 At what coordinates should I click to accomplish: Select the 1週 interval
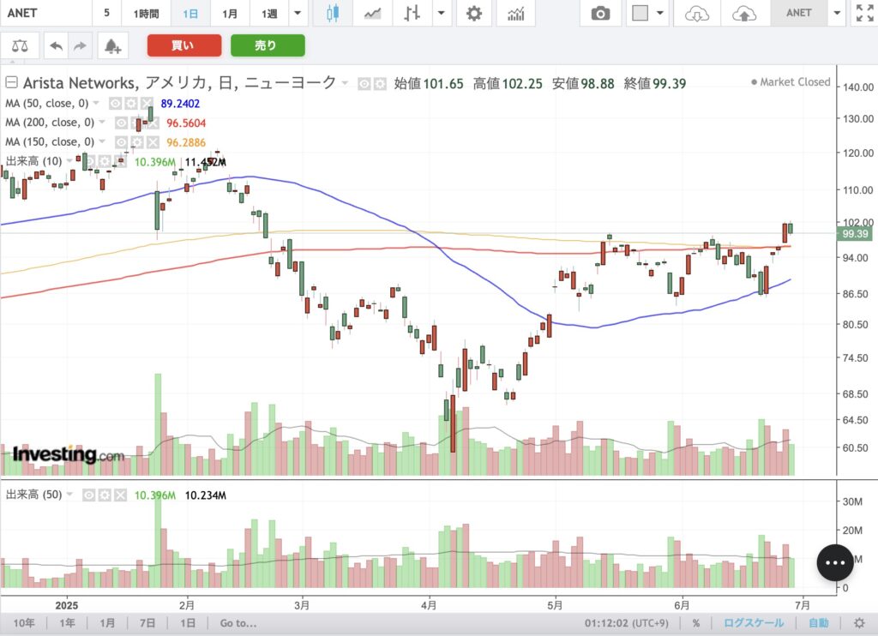tap(269, 14)
